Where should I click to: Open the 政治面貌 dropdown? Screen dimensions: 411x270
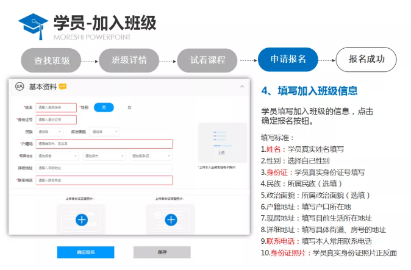pos(104,132)
